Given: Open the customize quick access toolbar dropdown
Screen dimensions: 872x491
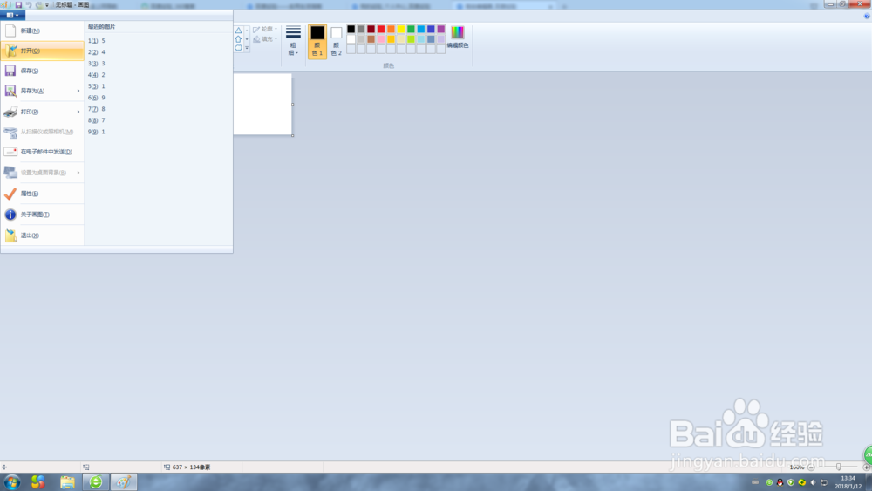Looking at the screenshot, I should pyautogui.click(x=47, y=5).
